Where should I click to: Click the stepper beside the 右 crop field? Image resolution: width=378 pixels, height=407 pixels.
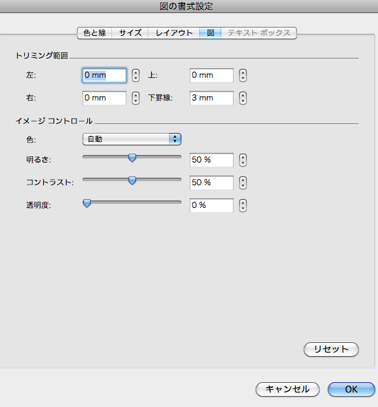point(135,98)
